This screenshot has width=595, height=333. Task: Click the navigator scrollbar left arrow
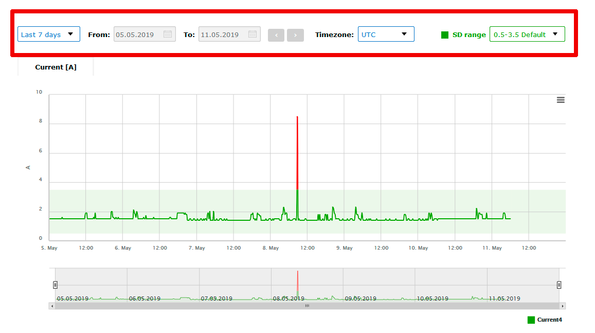click(x=52, y=306)
